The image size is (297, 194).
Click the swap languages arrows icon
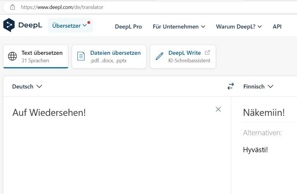point(231,86)
